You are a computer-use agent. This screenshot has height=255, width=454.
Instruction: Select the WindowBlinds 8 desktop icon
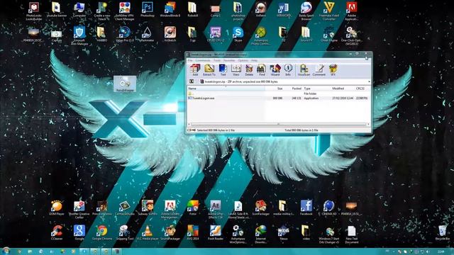(170, 9)
